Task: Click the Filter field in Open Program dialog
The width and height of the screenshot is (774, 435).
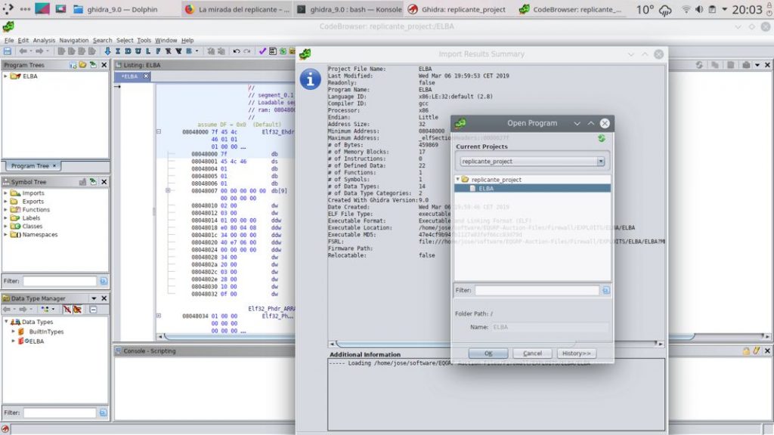Action: point(537,290)
